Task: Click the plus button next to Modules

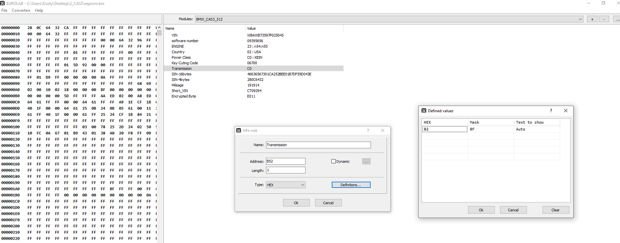Action: [x=592, y=19]
